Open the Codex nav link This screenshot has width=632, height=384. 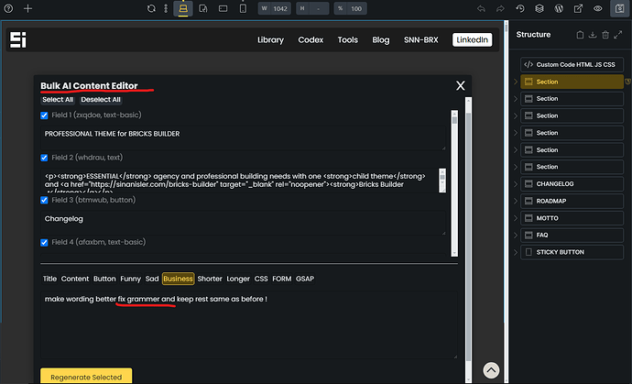[311, 40]
